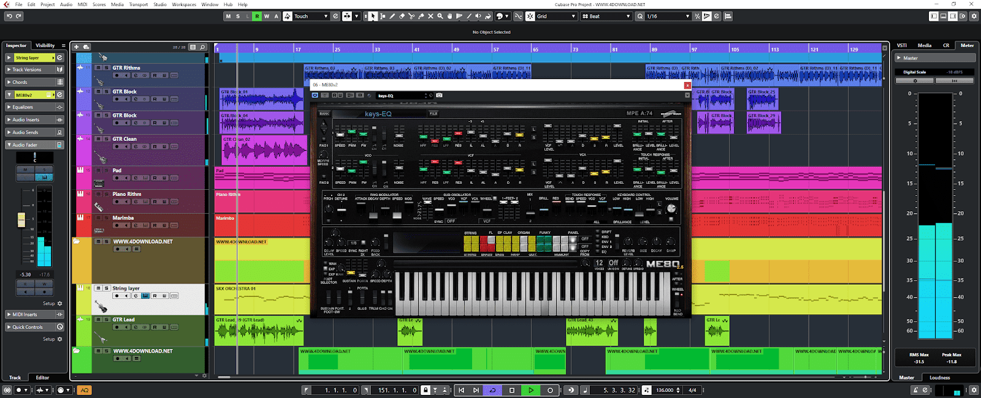Screen dimensions: 981x398
Task: Open the Loudness tab at bottom right
Action: pyautogui.click(x=939, y=378)
